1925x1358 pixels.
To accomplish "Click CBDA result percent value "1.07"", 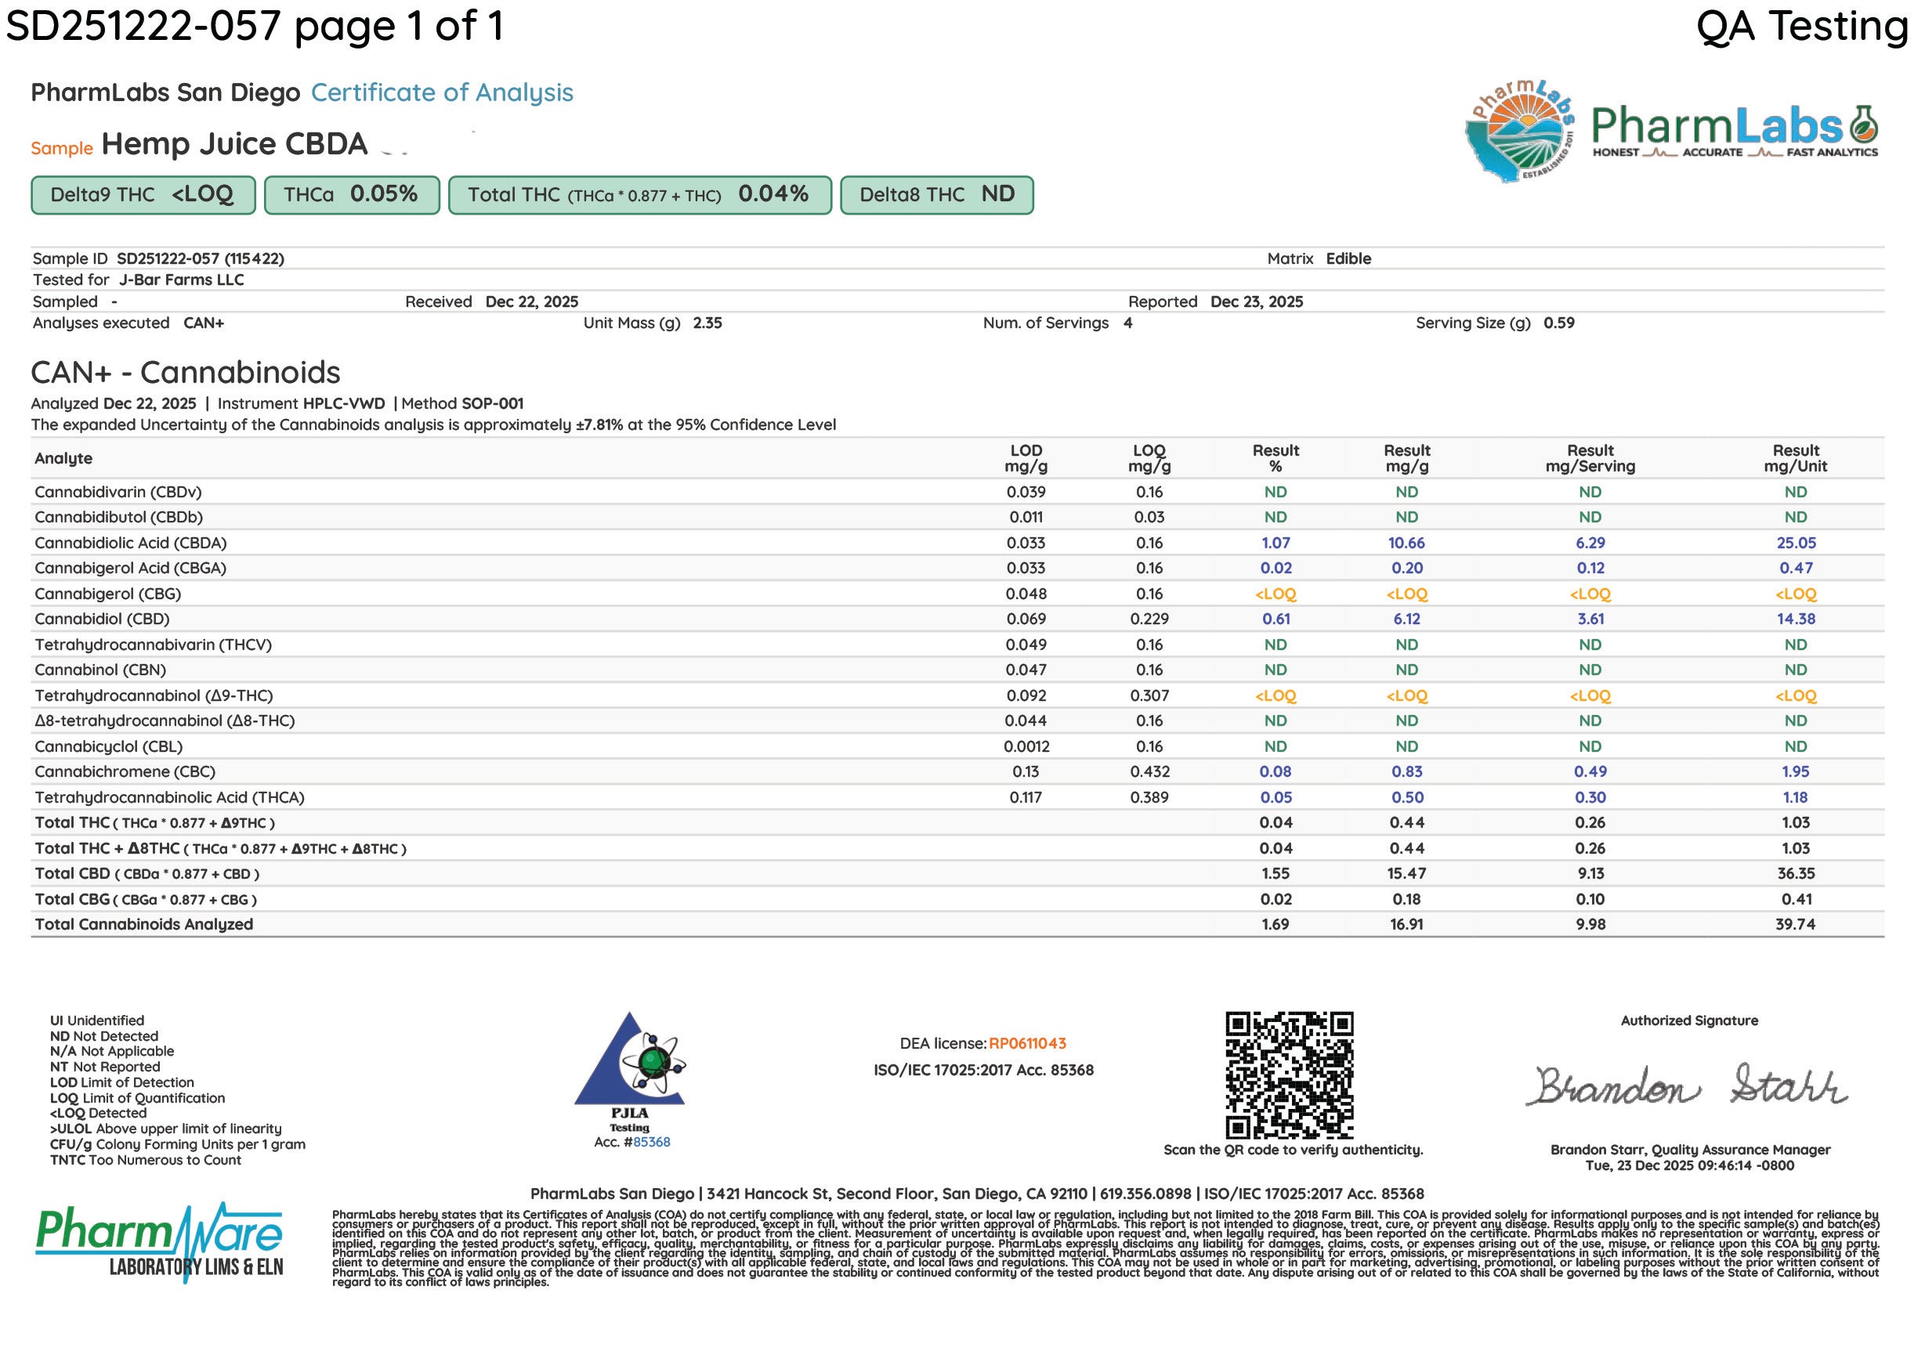I will [x=1276, y=544].
